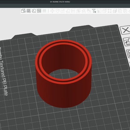Image resolution: width=130 pixels, height=130 pixels.
Task: Select the Rotate tool icon
Action: click(x=57, y=11)
